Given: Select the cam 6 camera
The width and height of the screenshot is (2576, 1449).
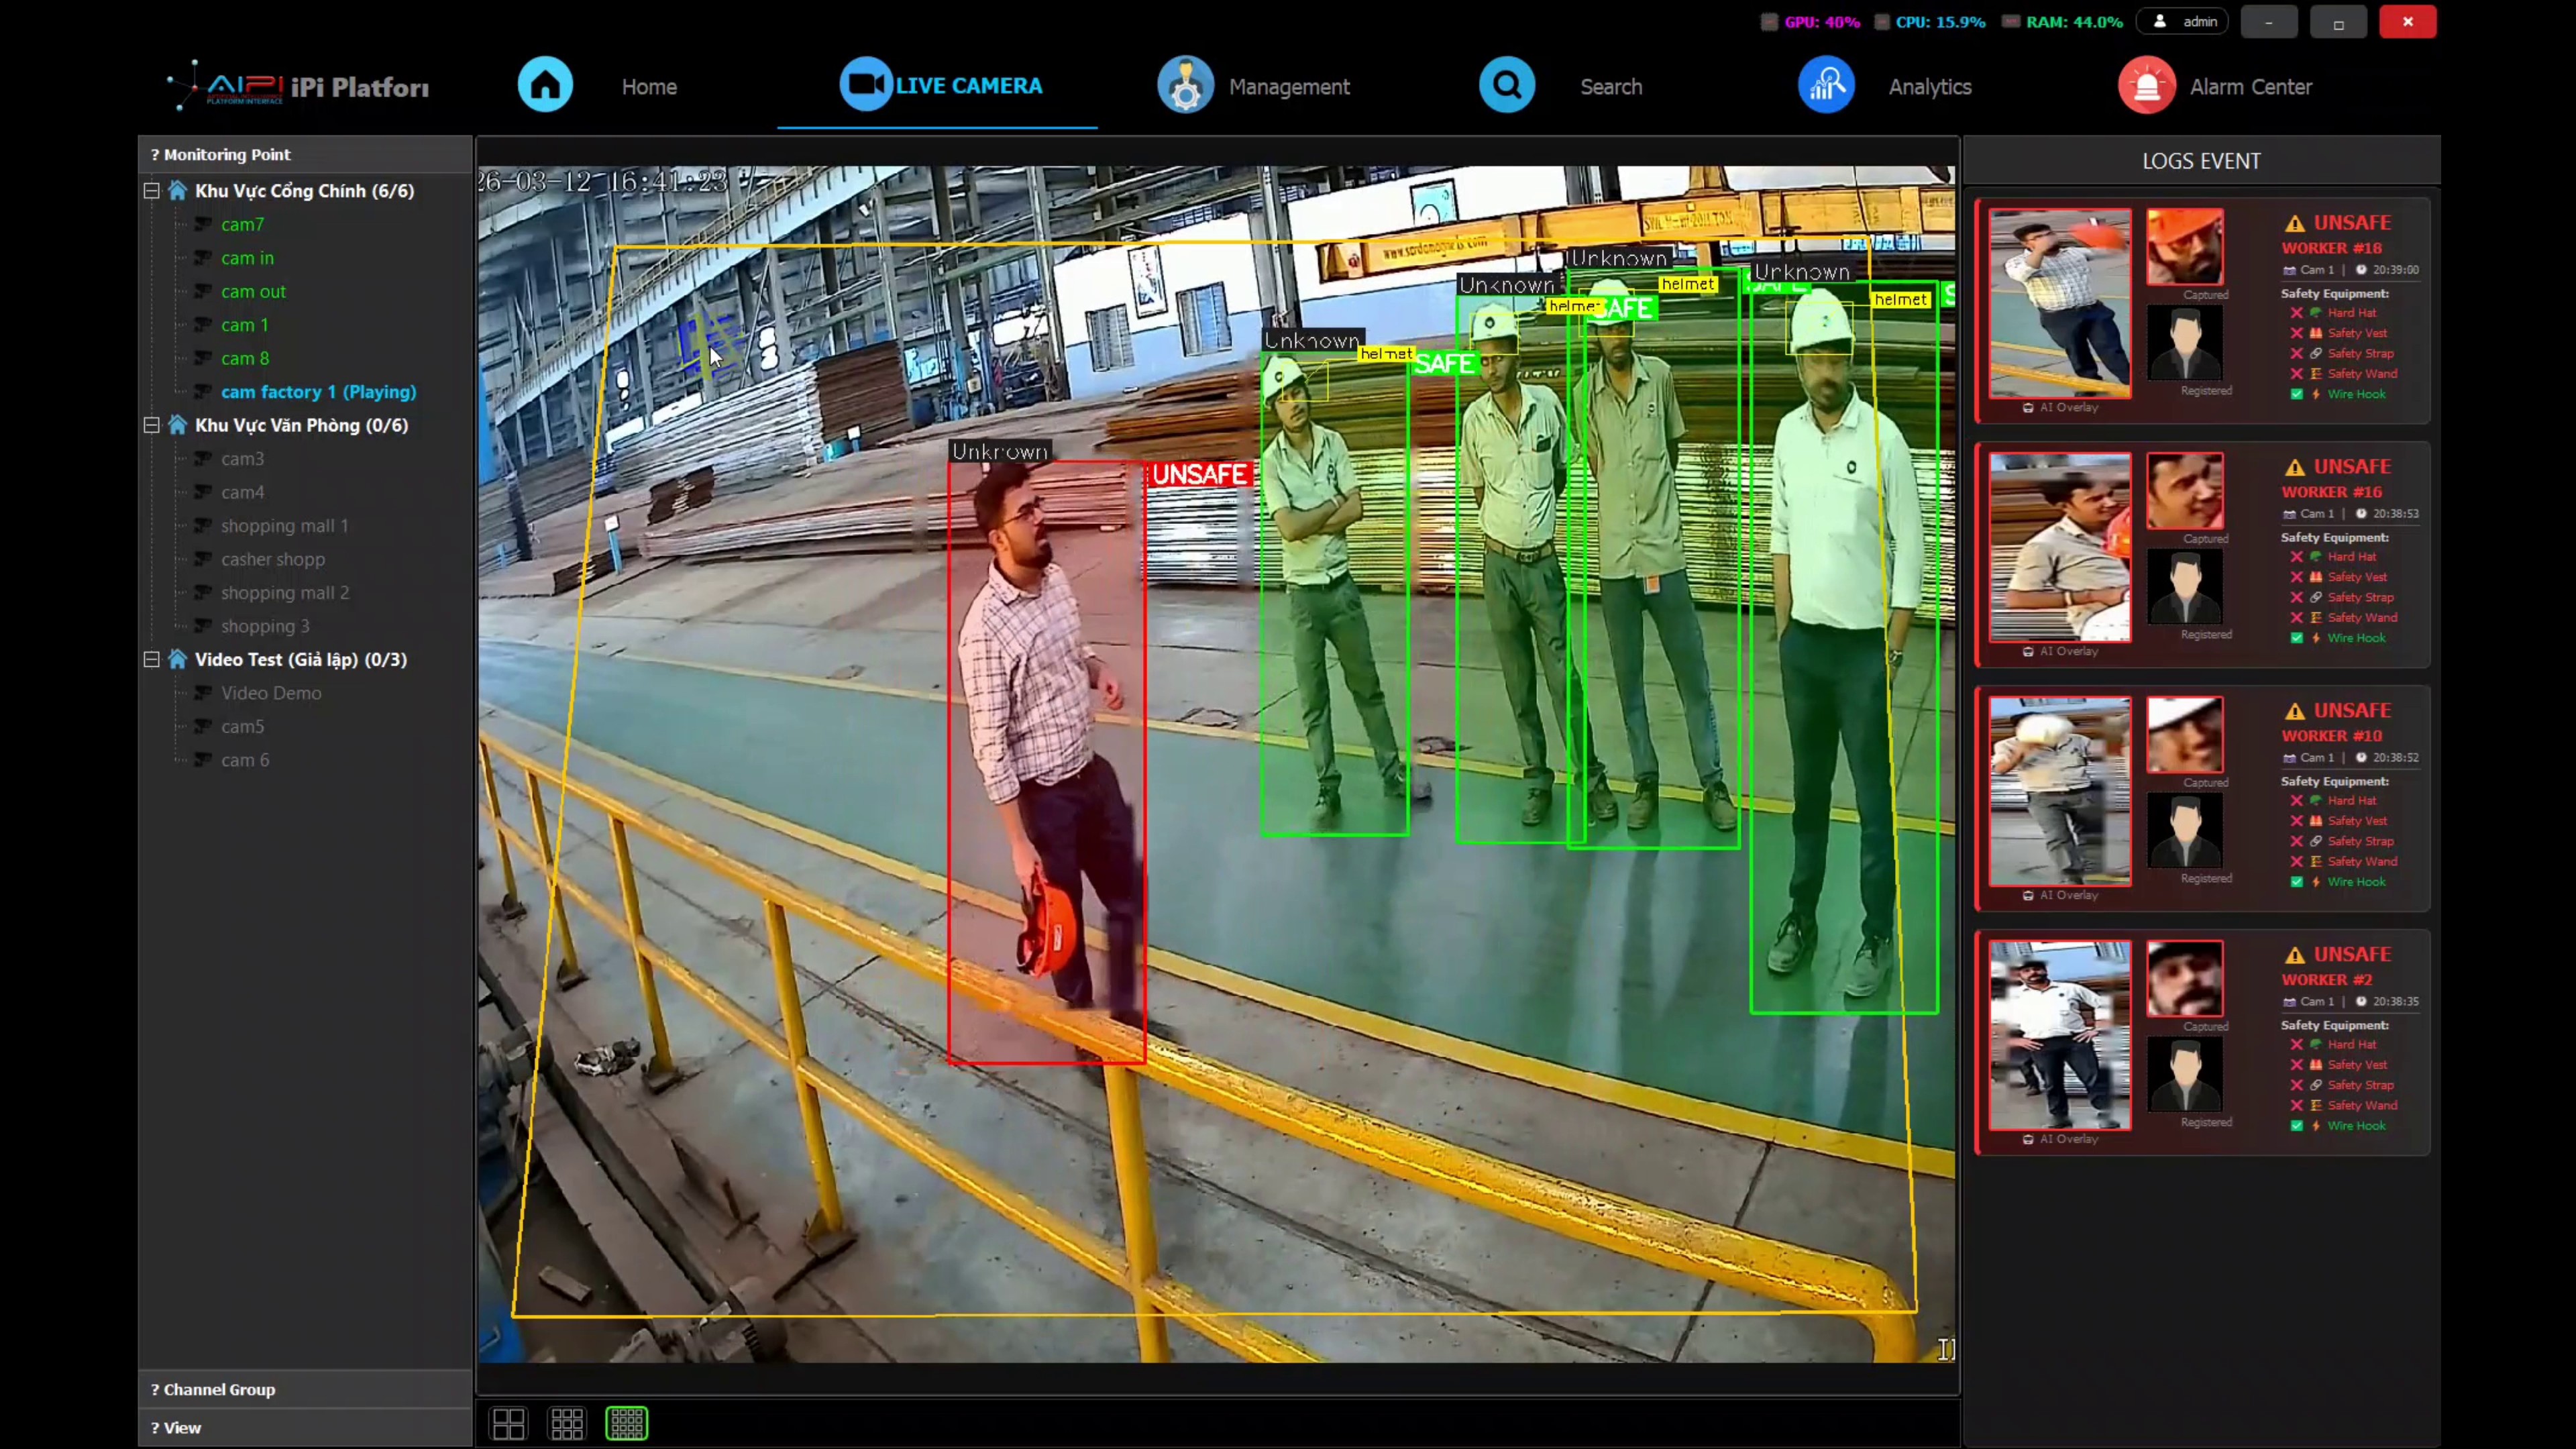Looking at the screenshot, I should point(245,760).
